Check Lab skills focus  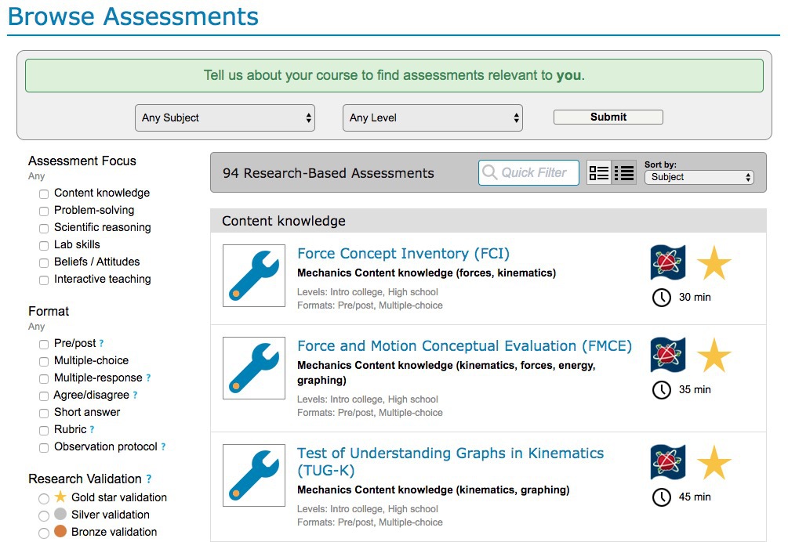44,246
